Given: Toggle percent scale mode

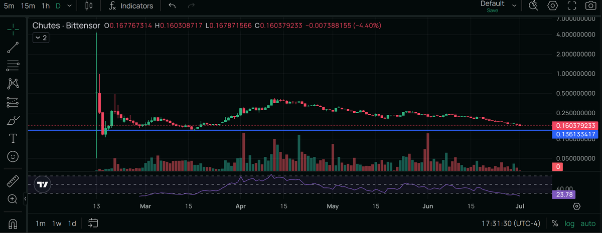Looking at the screenshot, I should pos(555,223).
